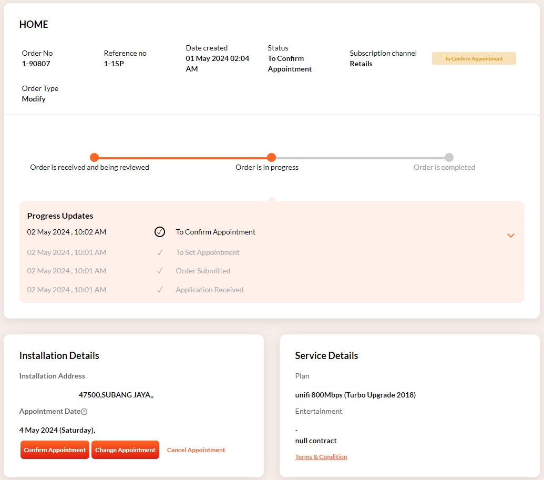The image size is (544, 480).
Task: Click the Order Submitted progress entry
Action: click(x=203, y=271)
